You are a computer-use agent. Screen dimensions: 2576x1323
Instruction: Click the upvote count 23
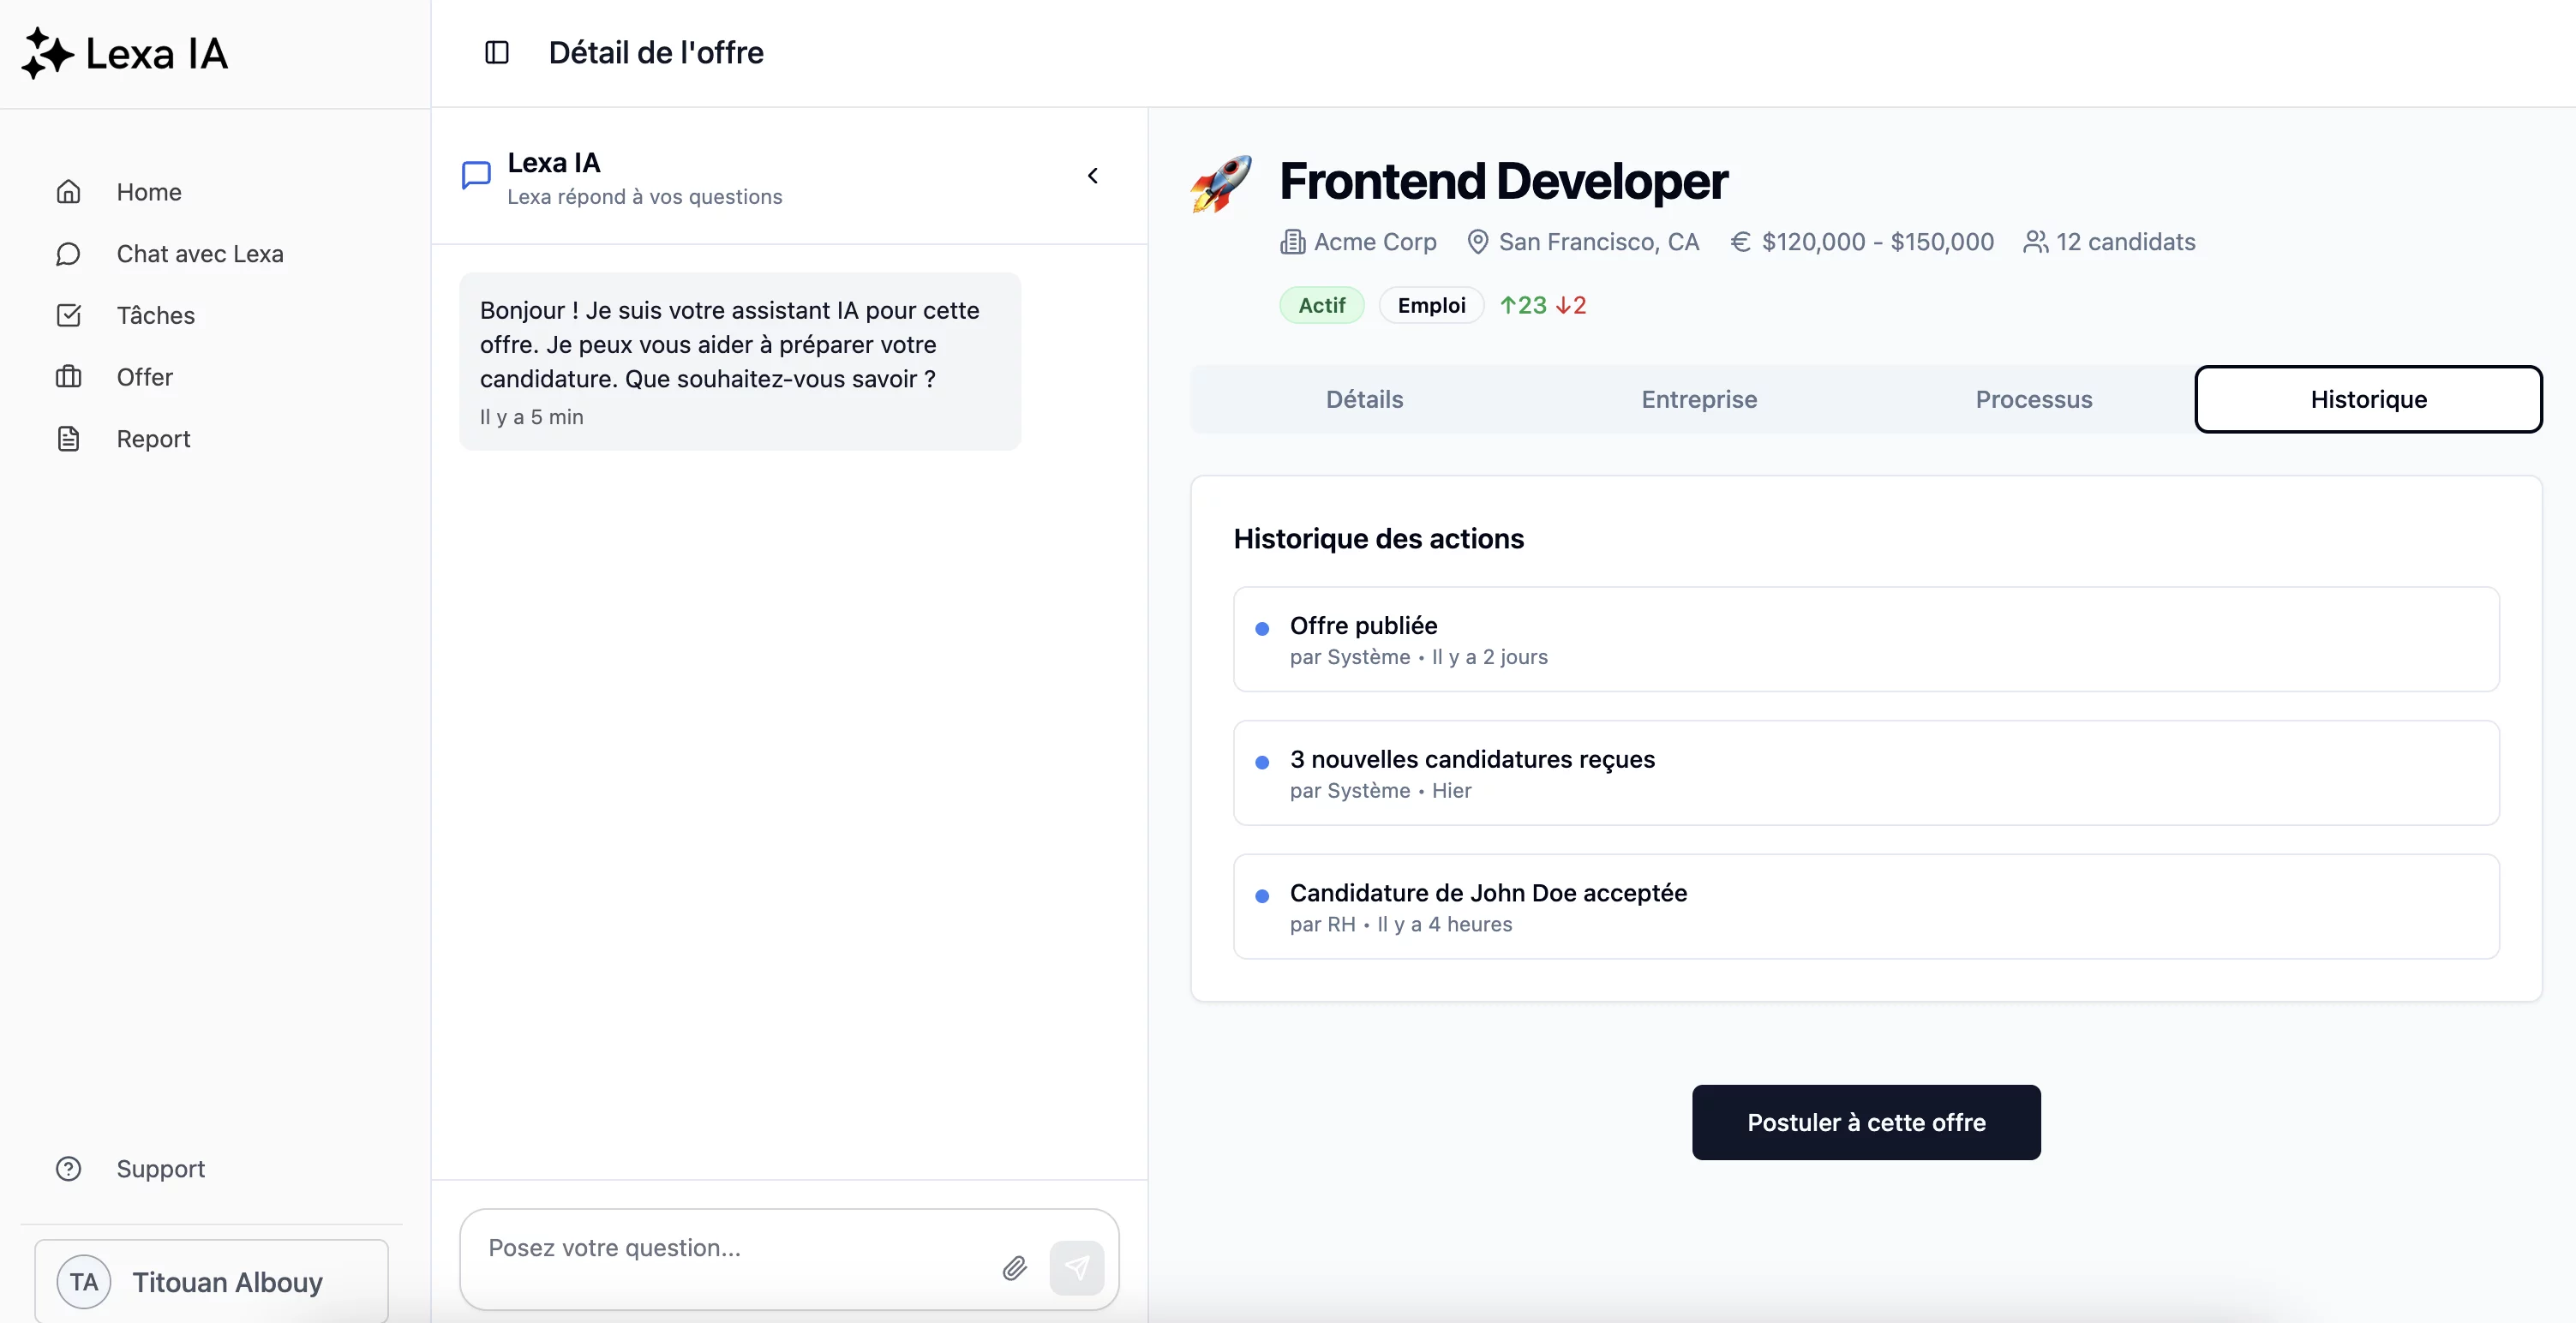click(1523, 306)
